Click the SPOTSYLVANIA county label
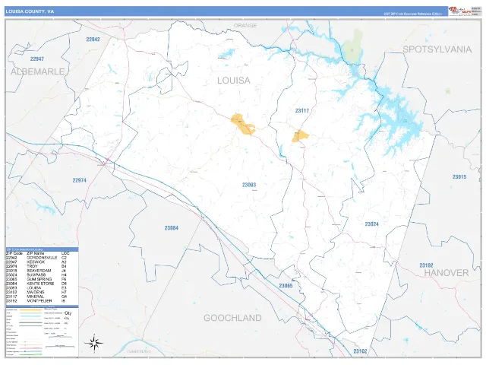This screenshot has height=365, width=486. (437, 49)
